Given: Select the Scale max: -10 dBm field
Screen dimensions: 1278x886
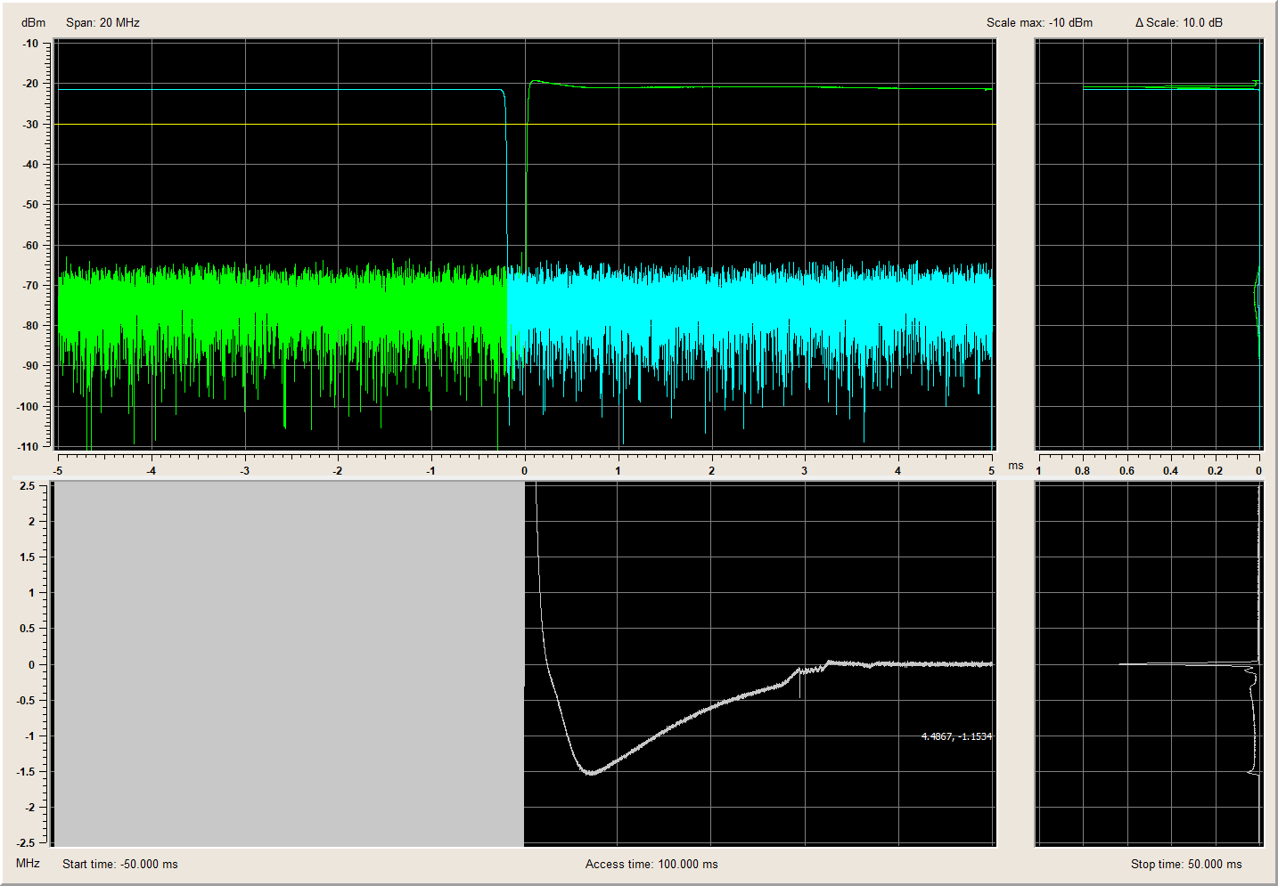Looking at the screenshot, I should [1038, 22].
